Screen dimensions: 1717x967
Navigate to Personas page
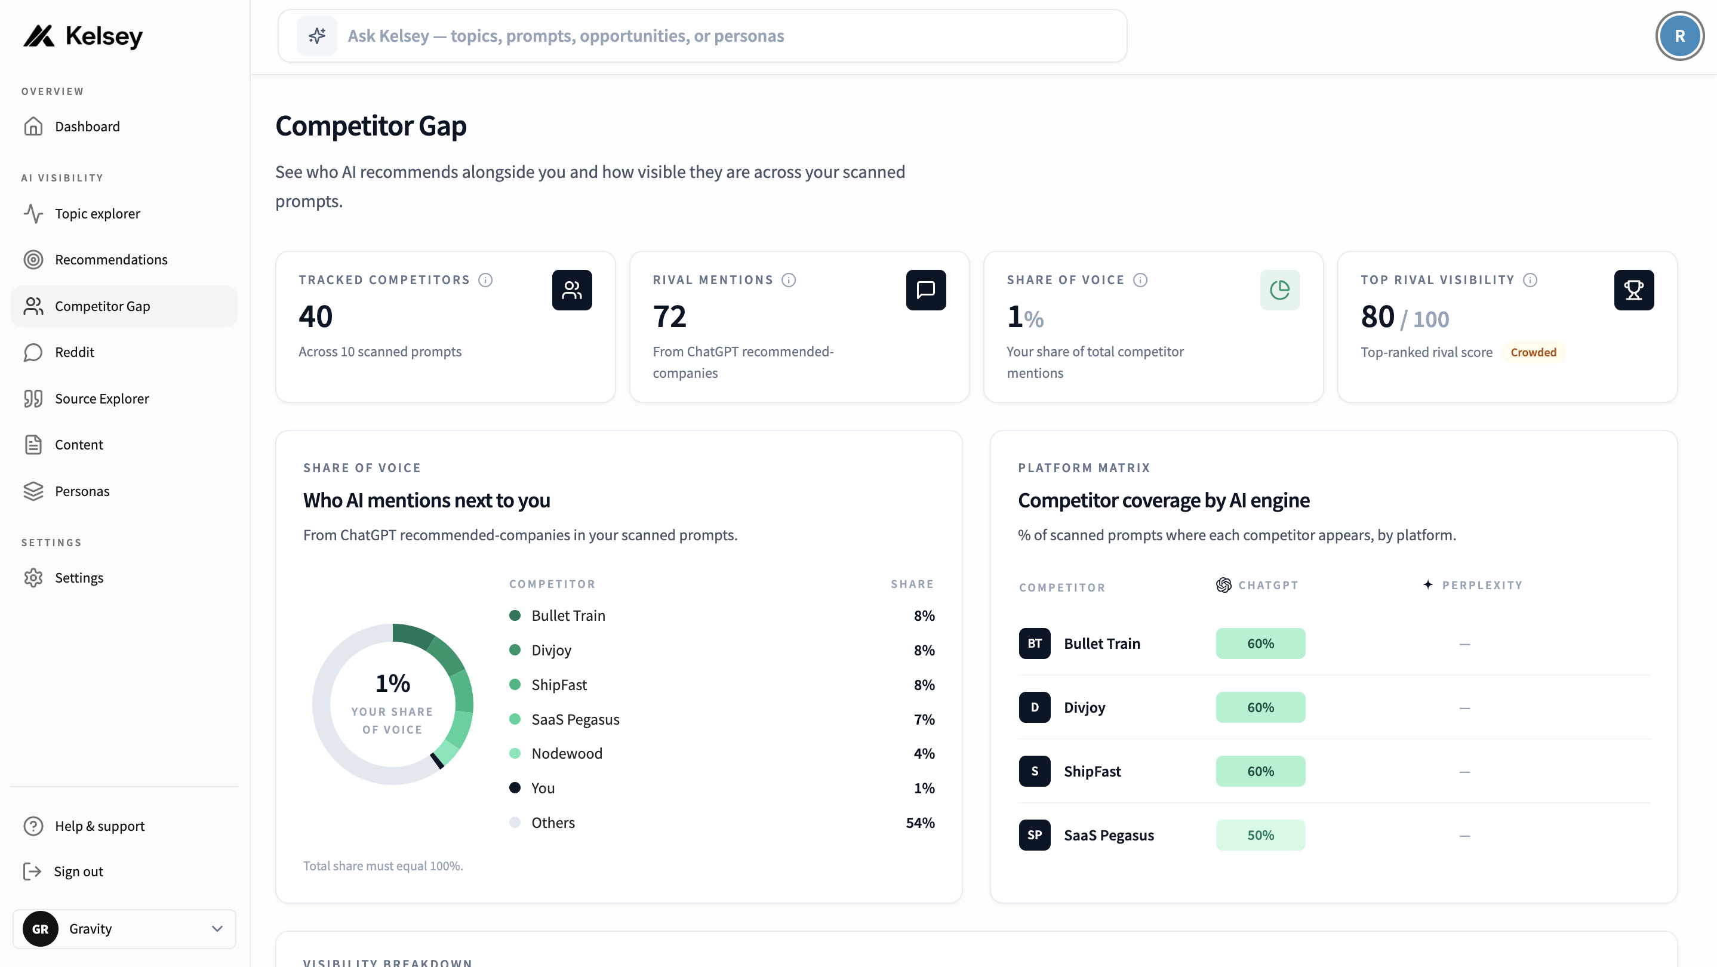pyautogui.click(x=124, y=491)
